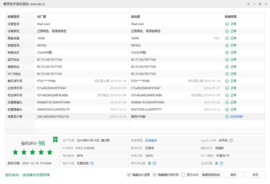Click help icon next to Apple ID锁
This screenshot has height=184, width=270.
[231, 141]
